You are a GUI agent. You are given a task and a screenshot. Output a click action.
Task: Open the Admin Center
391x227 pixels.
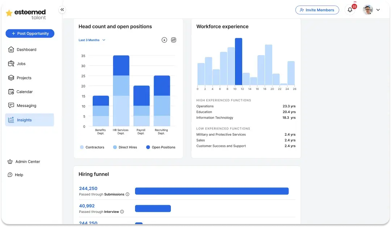pos(27,161)
